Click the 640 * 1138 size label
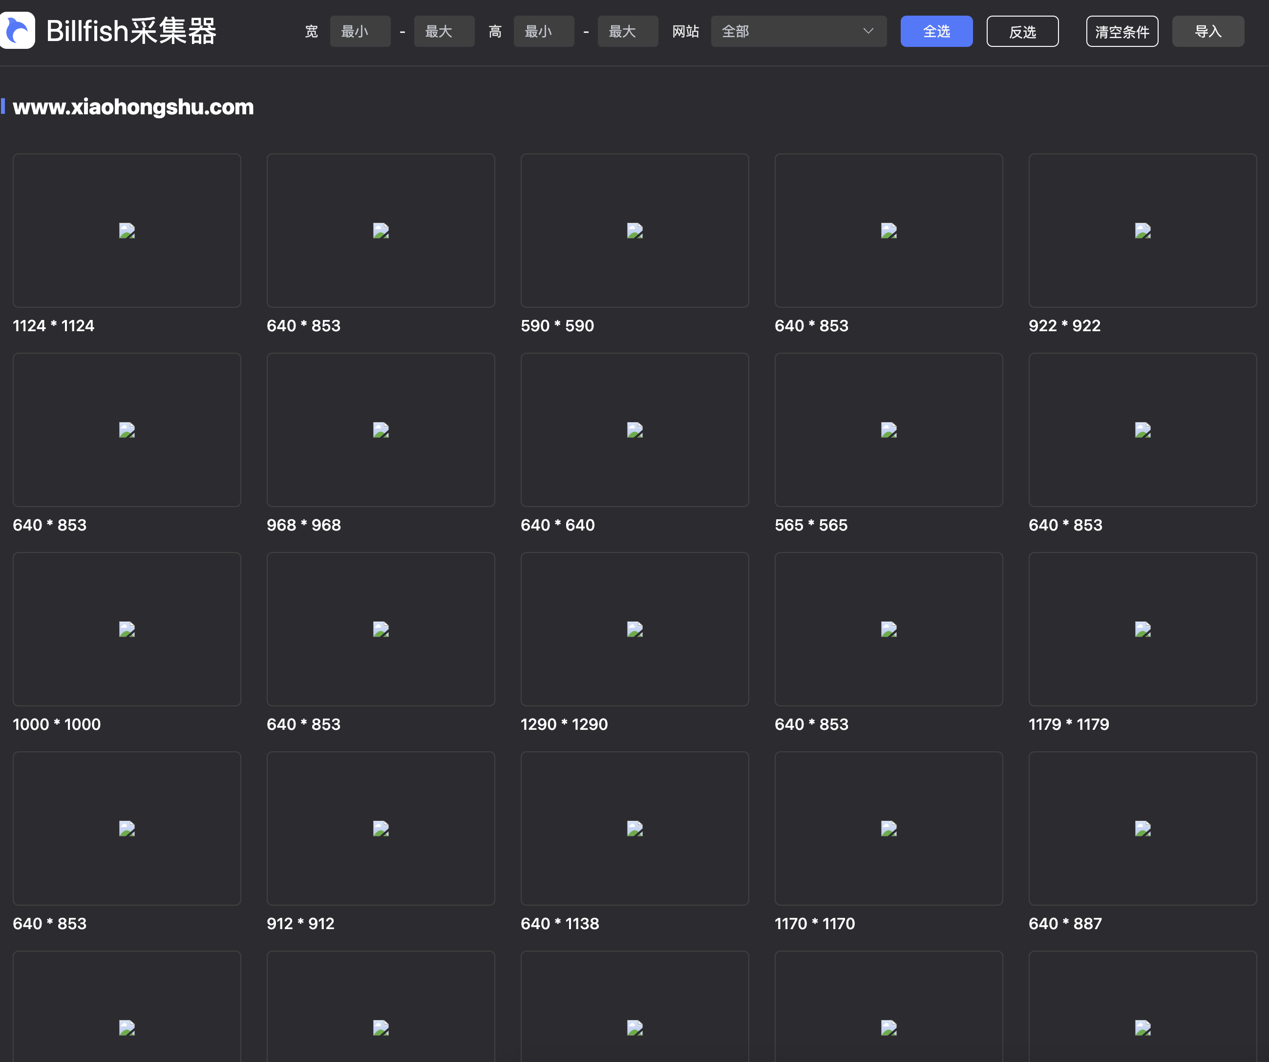This screenshot has width=1269, height=1062. (x=560, y=924)
